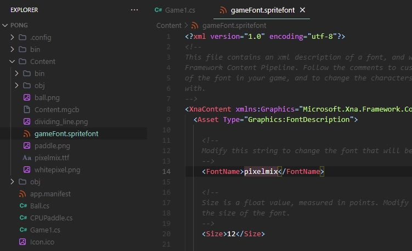This screenshot has width=412, height=251.
Task: Expand the top-level obj folder chevron
Action: click(x=12, y=182)
